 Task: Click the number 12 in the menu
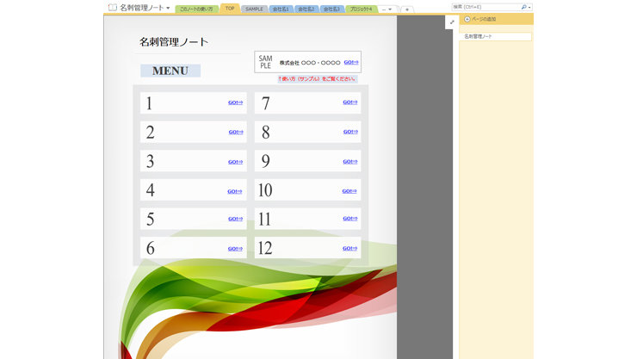click(x=265, y=248)
